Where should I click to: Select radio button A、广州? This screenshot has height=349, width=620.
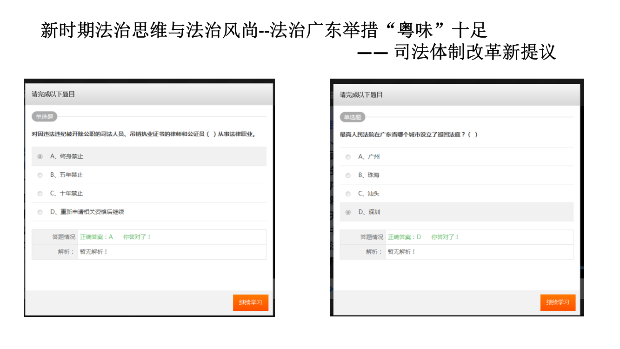pyautogui.click(x=348, y=157)
